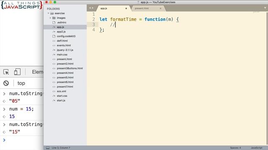The height and width of the screenshot is (150, 268).
Task: Open present.html in sidebar
Action: click(x=64, y=59)
